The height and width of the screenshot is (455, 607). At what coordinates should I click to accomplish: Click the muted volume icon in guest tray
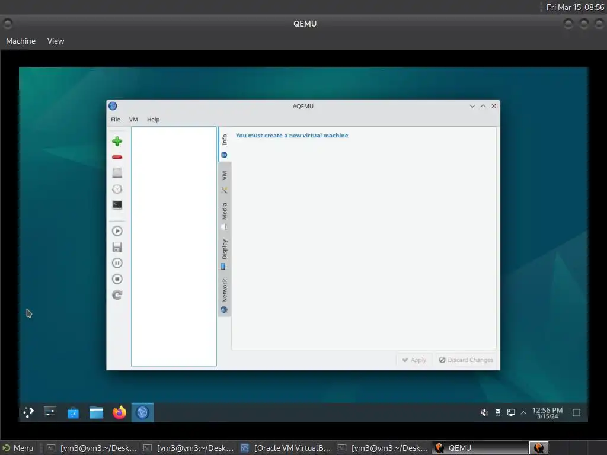pos(484,413)
